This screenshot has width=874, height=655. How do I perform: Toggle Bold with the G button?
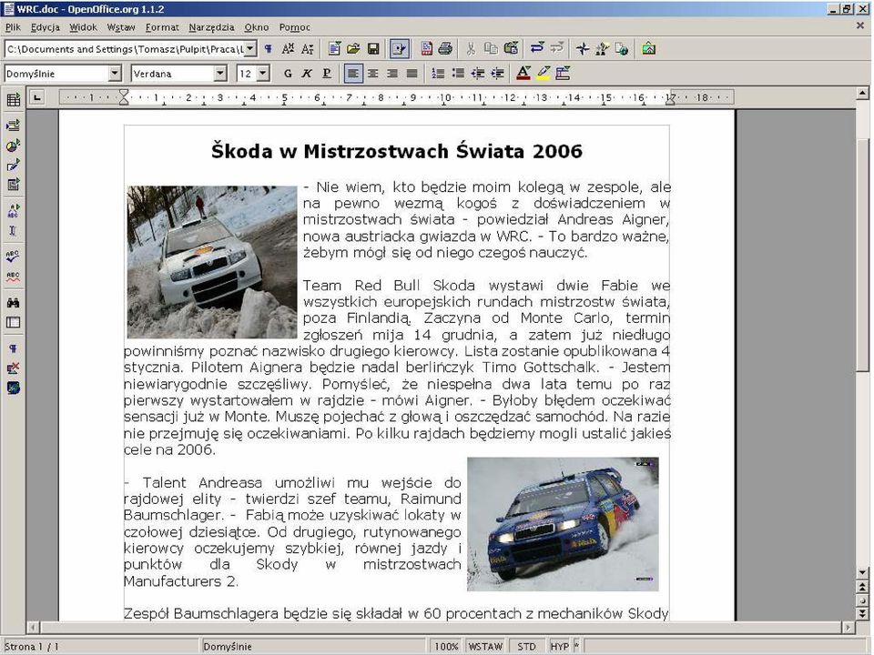288,74
